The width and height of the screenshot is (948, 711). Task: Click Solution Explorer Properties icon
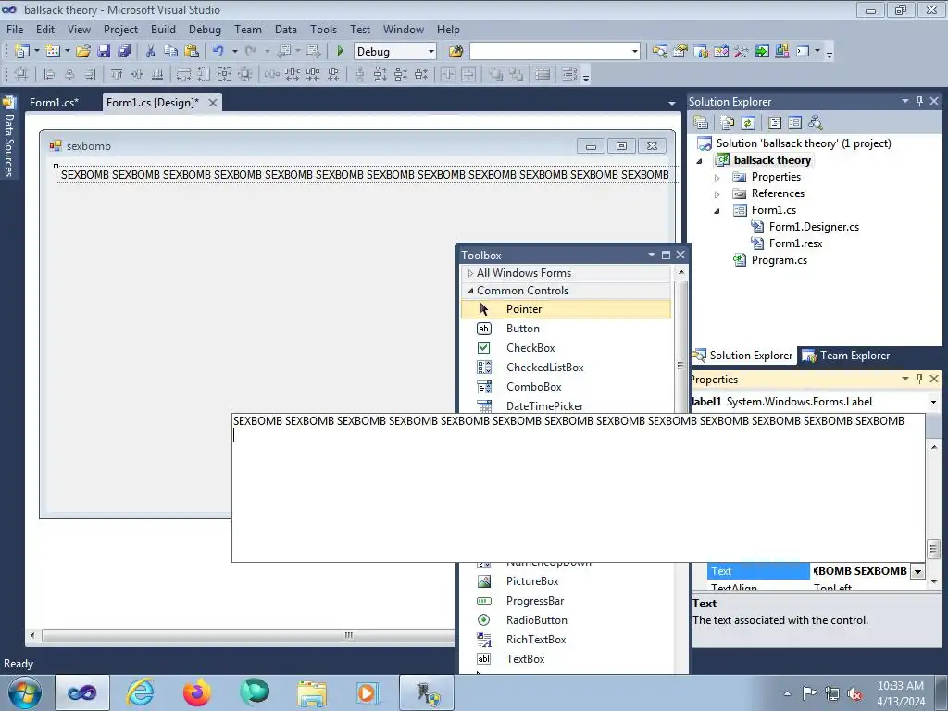[x=701, y=123]
